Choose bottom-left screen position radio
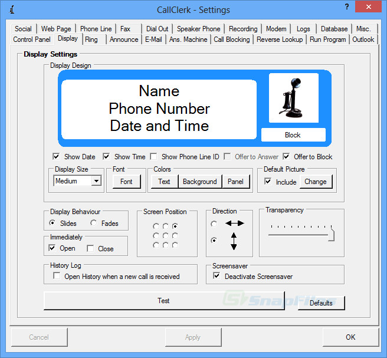Screen dimensions: 387x358 (156, 245)
